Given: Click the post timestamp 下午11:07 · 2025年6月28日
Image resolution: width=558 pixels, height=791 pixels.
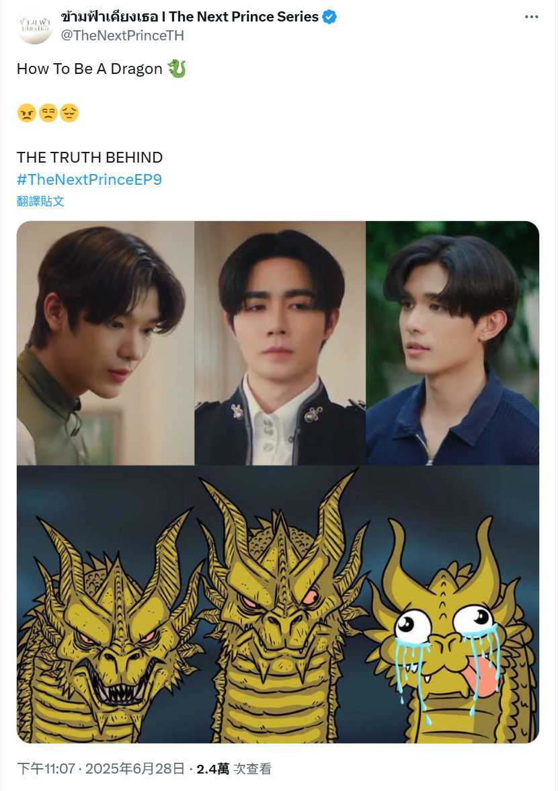Looking at the screenshot, I should (101, 769).
